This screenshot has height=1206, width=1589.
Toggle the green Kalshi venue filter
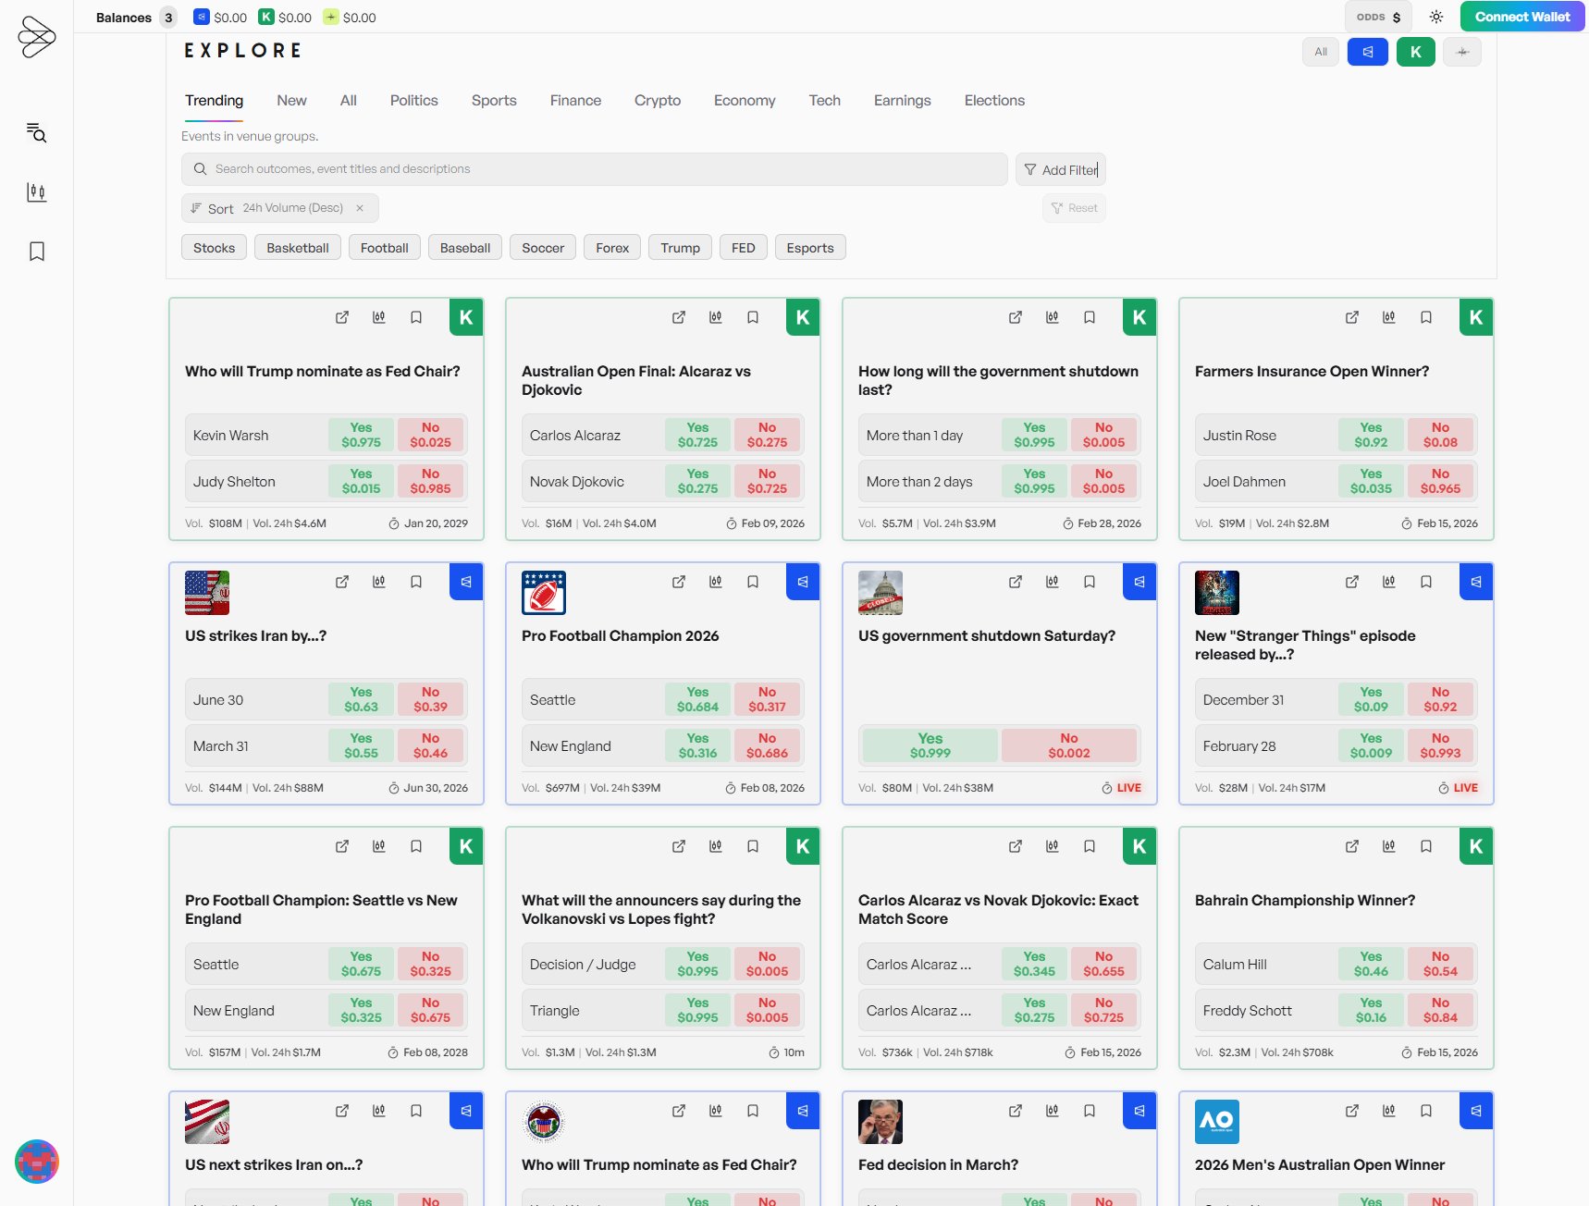pos(1416,52)
